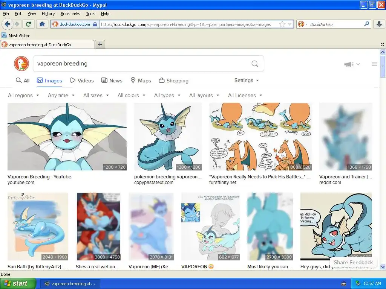Screen dimensions: 386x289
Task: Click the keyboard icon in the system tray
Action: [x=344, y=284]
